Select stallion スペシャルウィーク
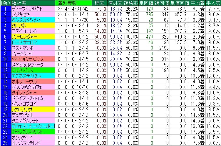This screenshot has height=146, width=221. coord(33,65)
